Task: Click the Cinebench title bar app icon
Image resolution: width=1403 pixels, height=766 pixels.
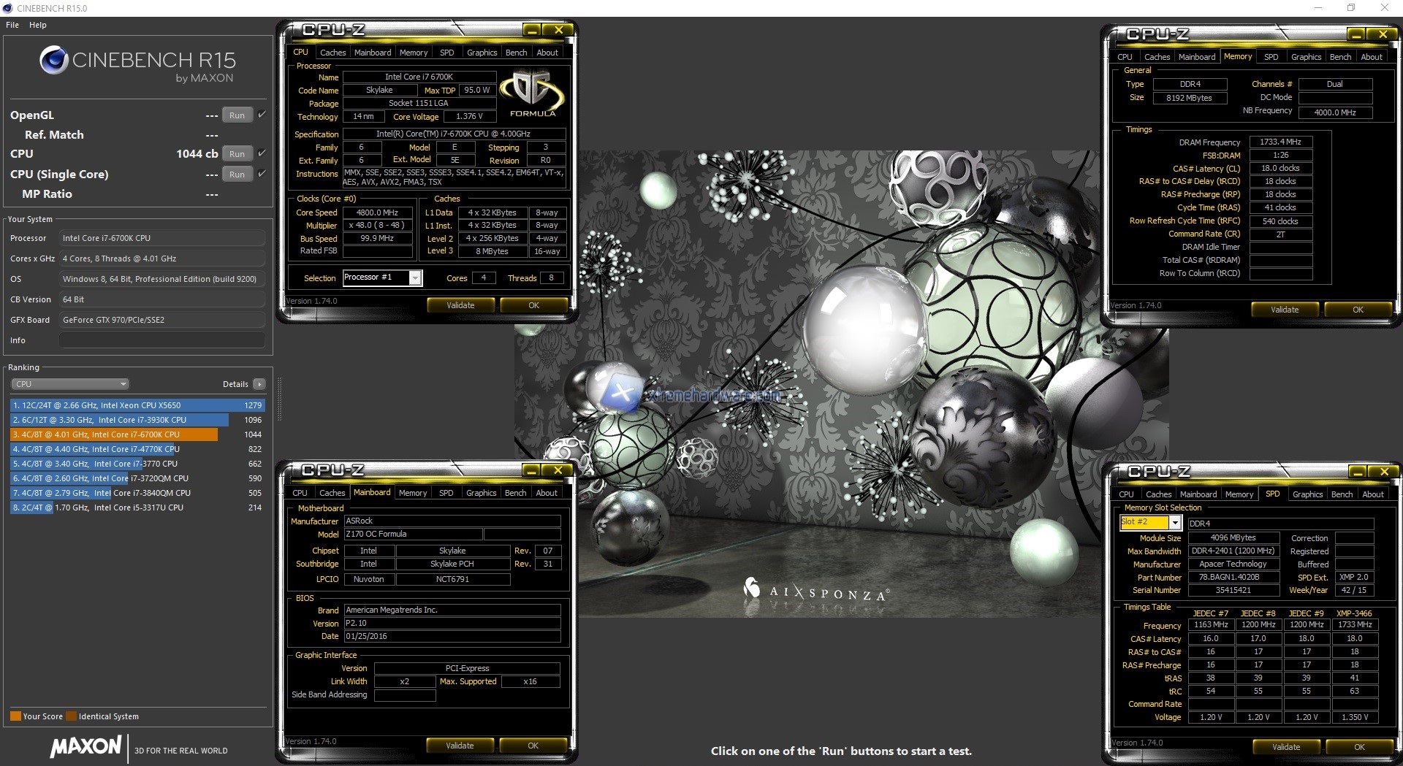Action: click(8, 8)
